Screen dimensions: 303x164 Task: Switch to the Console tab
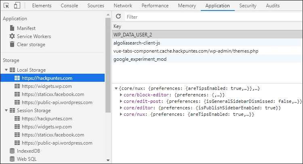pyautogui.click(x=69, y=6)
